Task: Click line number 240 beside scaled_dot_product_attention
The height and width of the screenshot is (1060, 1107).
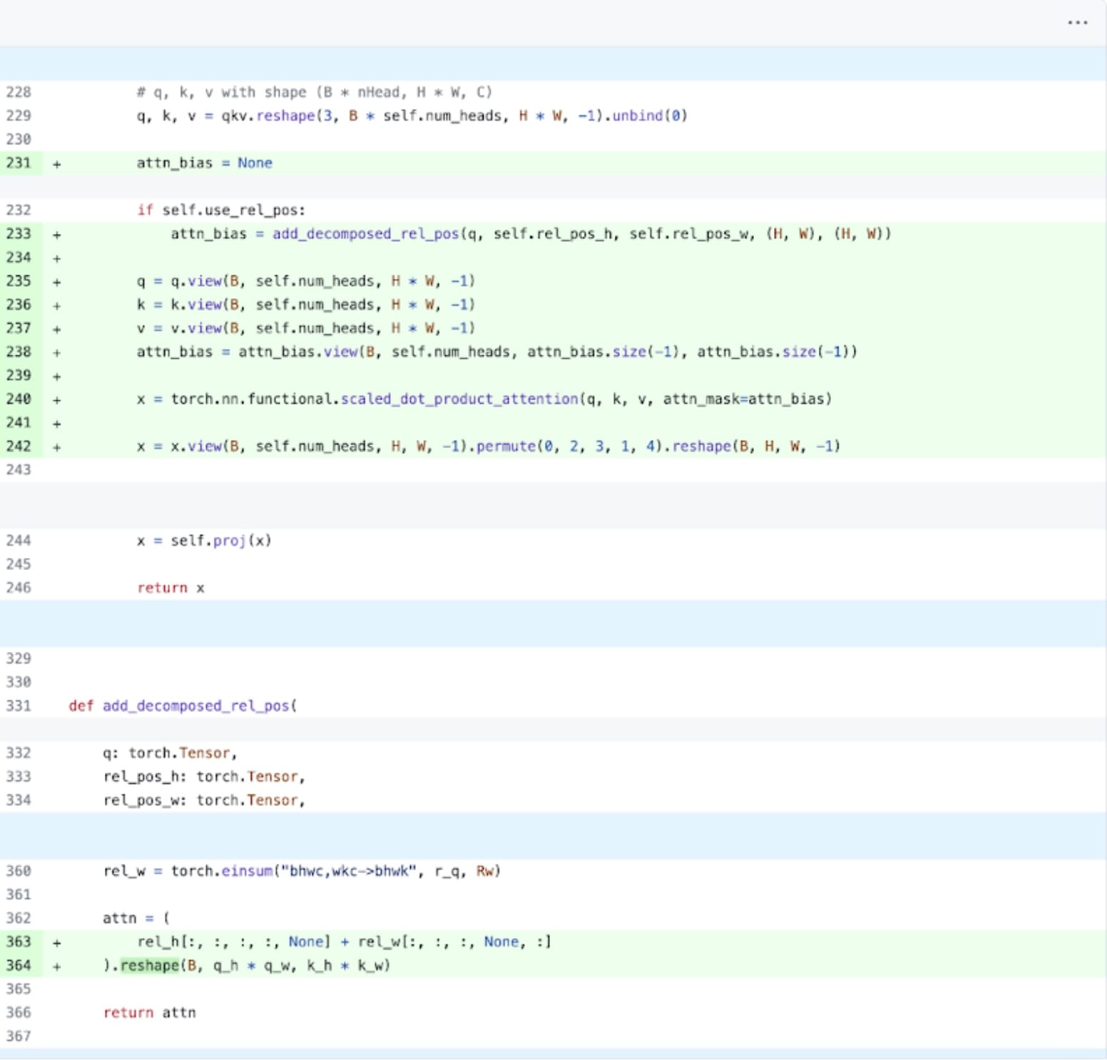Action: (x=18, y=399)
